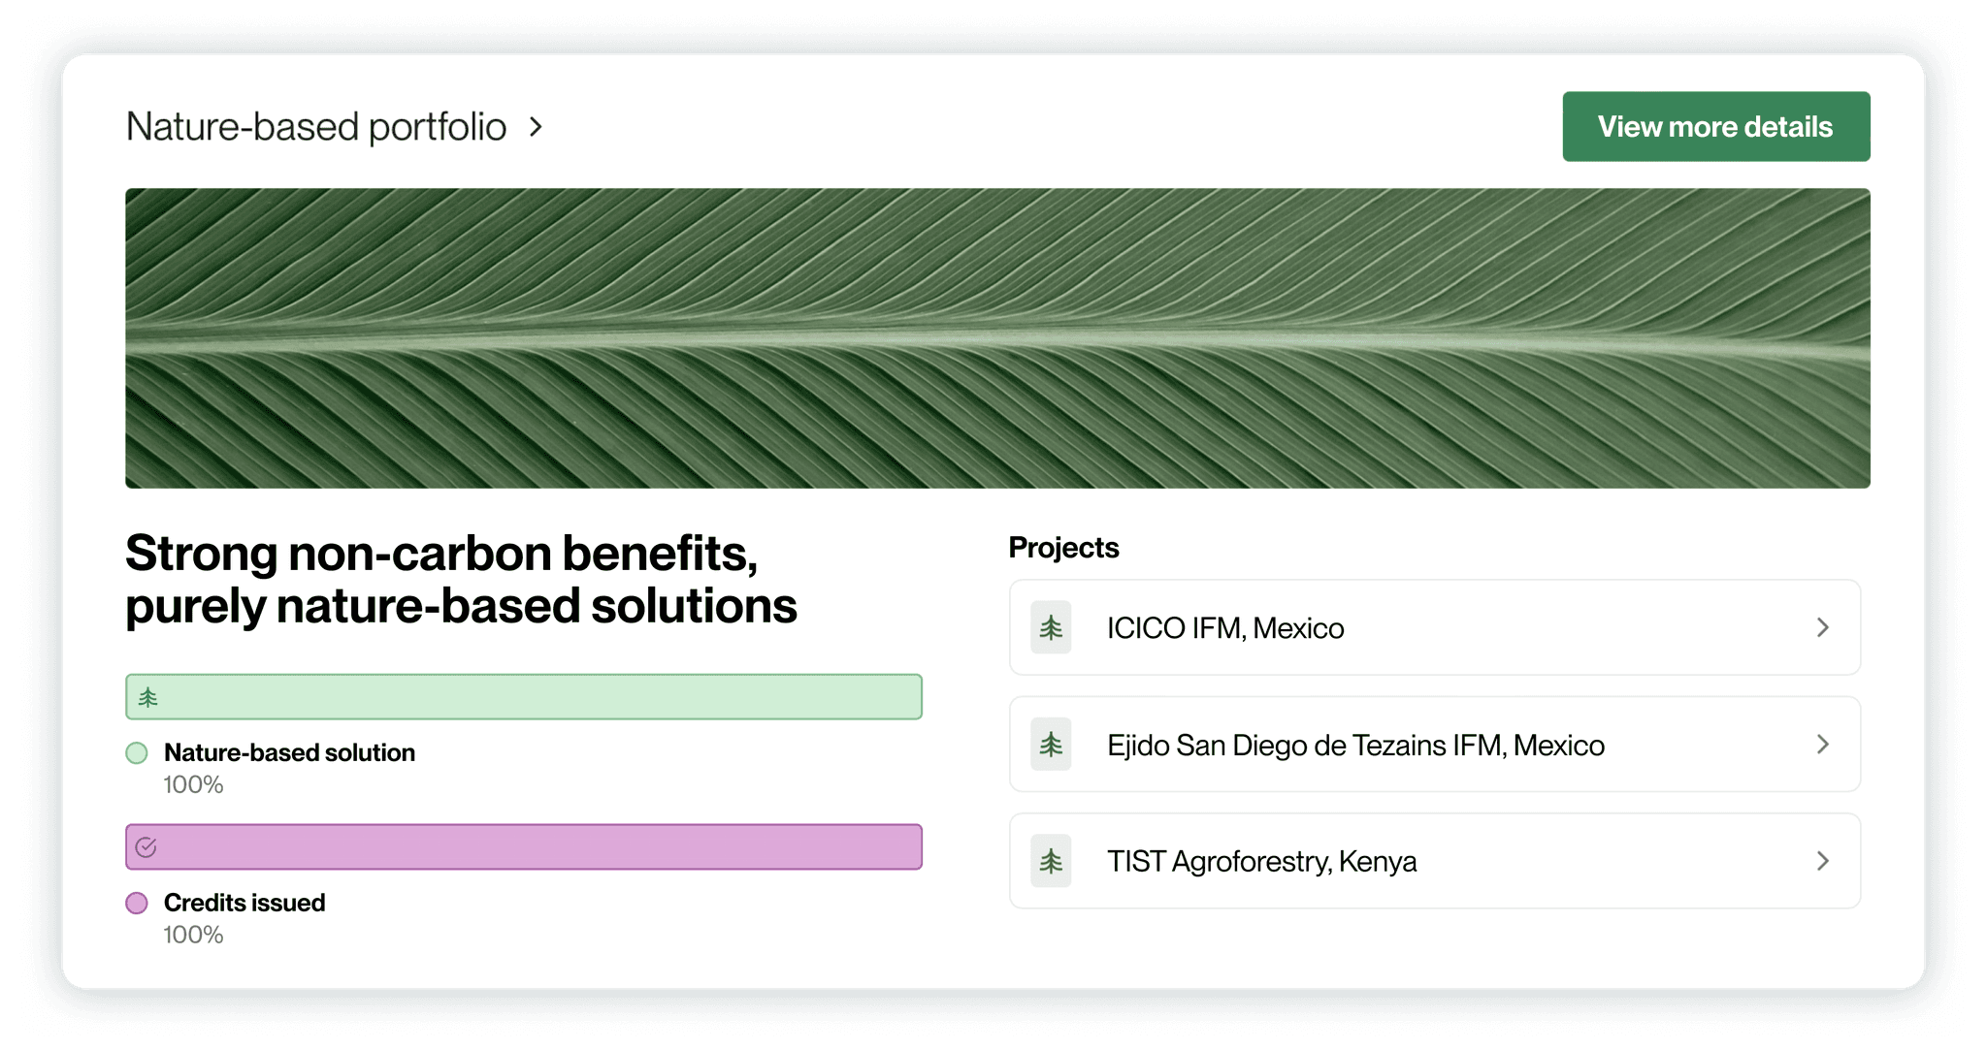Click the green 100% Nature-based solution bar

pos(524,696)
